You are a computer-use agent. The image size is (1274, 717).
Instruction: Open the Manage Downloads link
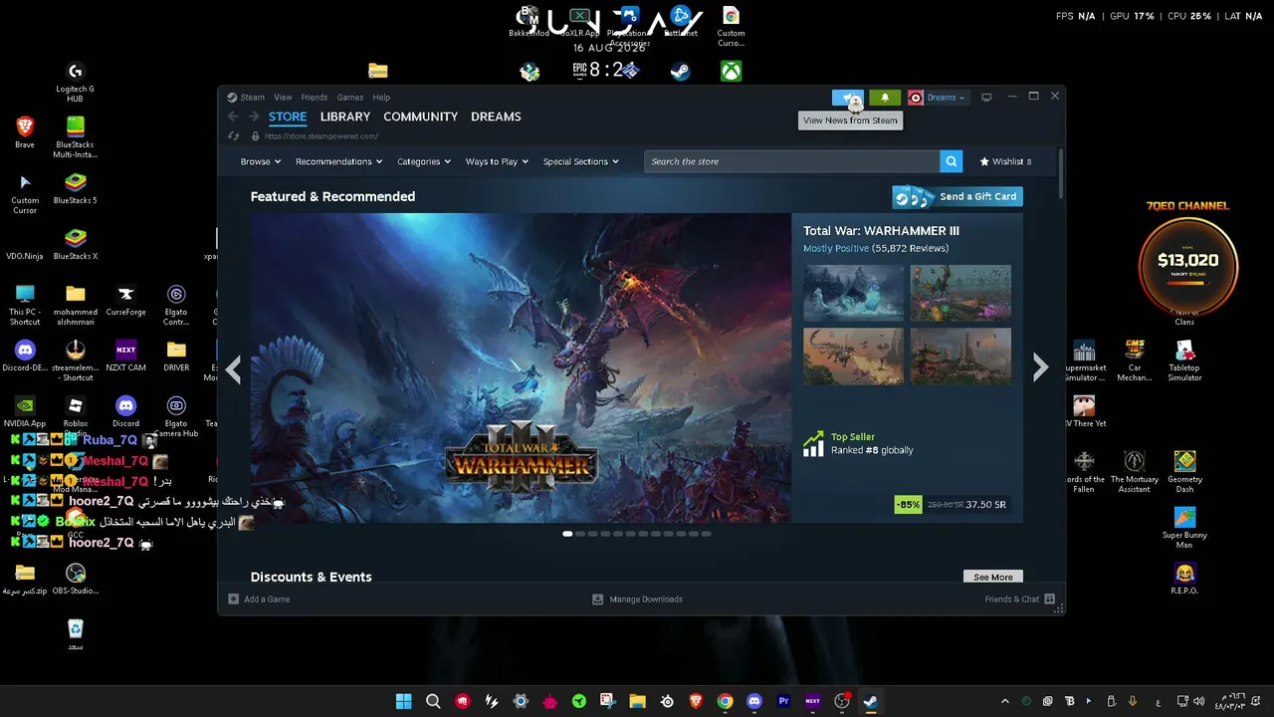(646, 599)
